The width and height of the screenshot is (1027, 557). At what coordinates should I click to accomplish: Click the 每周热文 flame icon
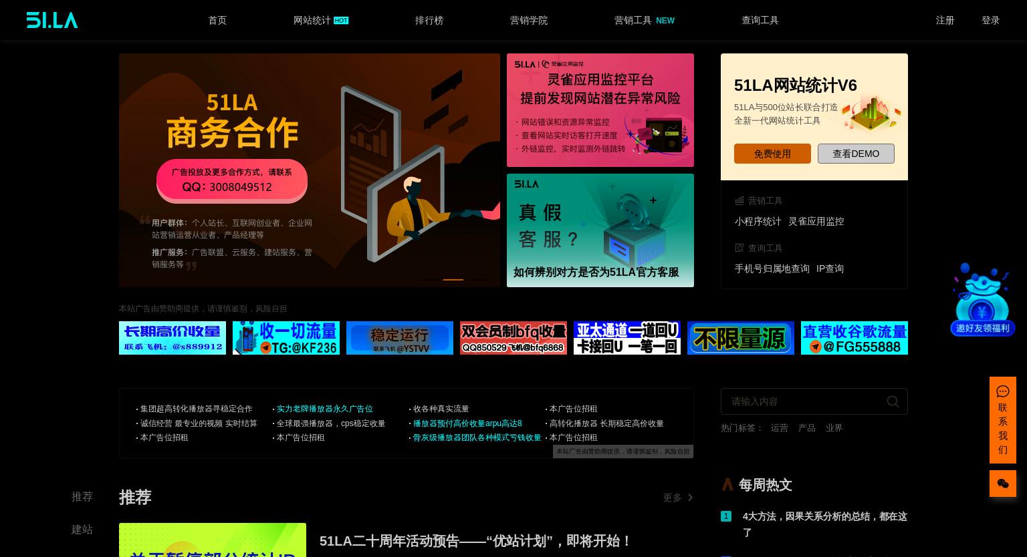(x=727, y=485)
